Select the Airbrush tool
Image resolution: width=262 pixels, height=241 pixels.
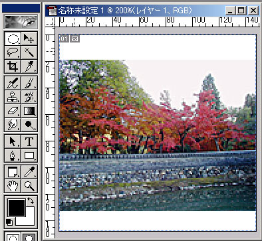pos(13,83)
